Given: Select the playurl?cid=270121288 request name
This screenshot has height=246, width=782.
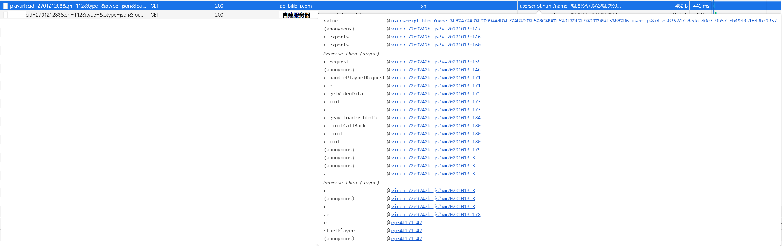Looking at the screenshot, I should pyautogui.click(x=78, y=6).
